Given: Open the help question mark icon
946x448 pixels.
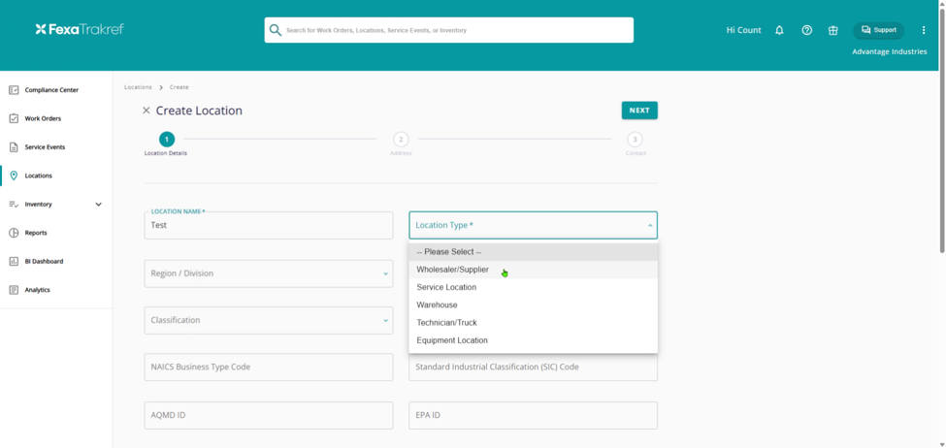Looking at the screenshot, I should click(x=806, y=30).
